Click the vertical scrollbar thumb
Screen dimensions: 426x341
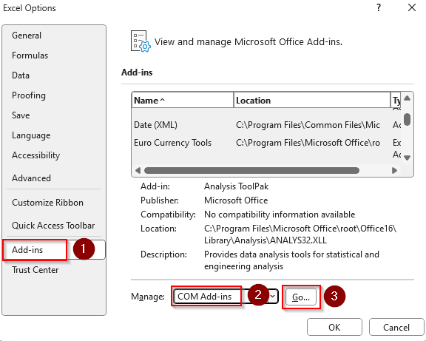point(407,120)
